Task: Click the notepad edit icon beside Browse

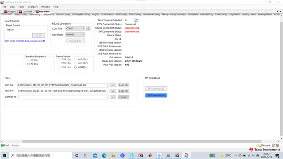Action: click(273, 145)
